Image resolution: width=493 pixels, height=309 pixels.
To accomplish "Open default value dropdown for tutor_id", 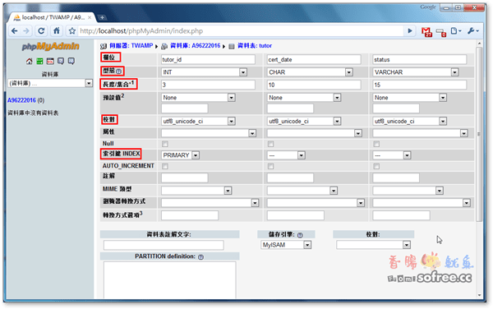I will click(198, 98).
